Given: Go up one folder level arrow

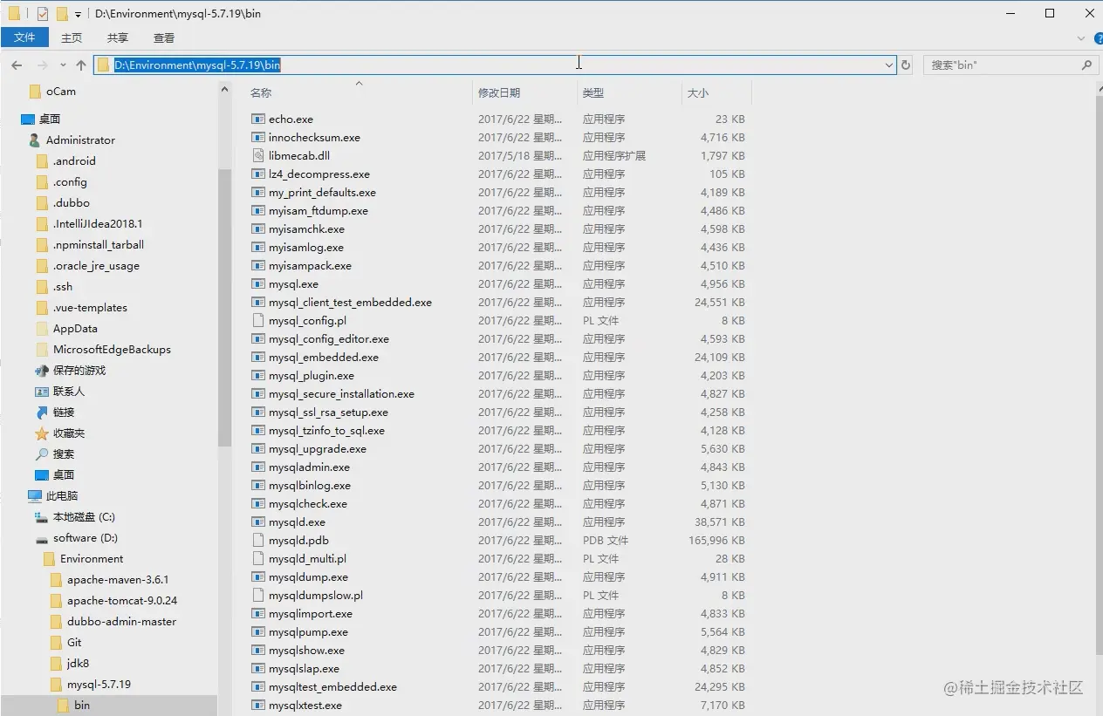Looking at the screenshot, I should [81, 65].
